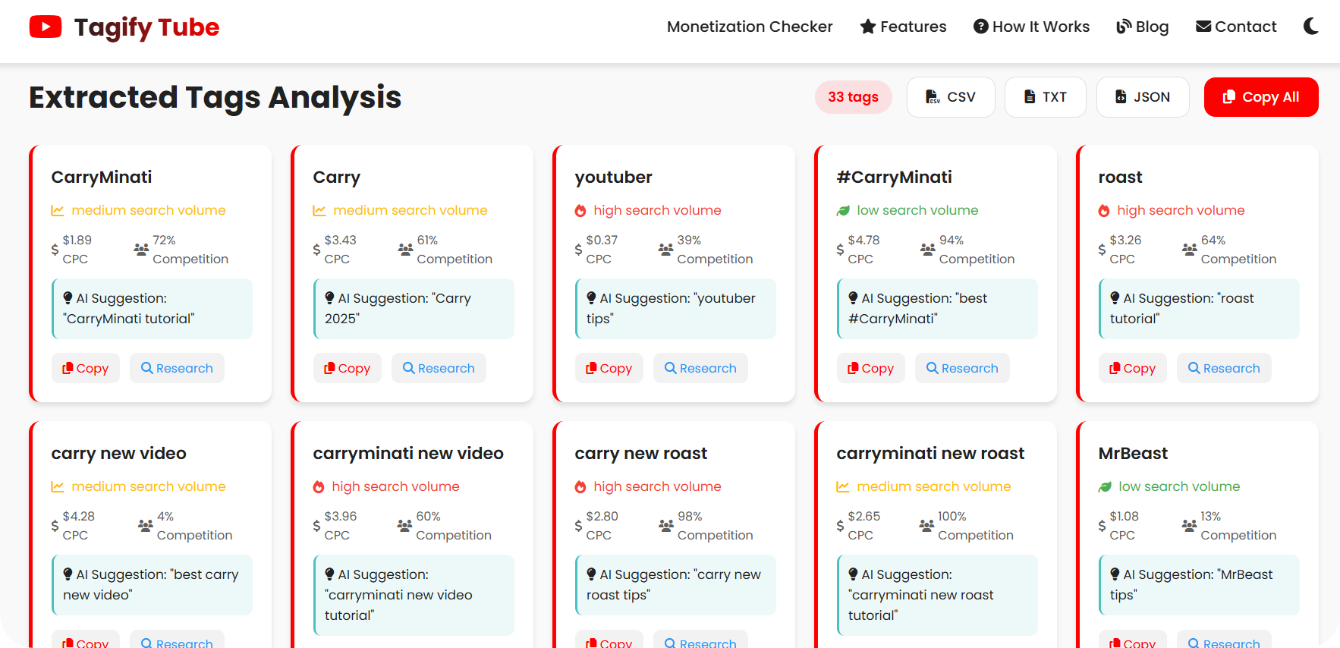Copy the CarryMinati tag
The image size is (1340, 648).
tap(86, 368)
